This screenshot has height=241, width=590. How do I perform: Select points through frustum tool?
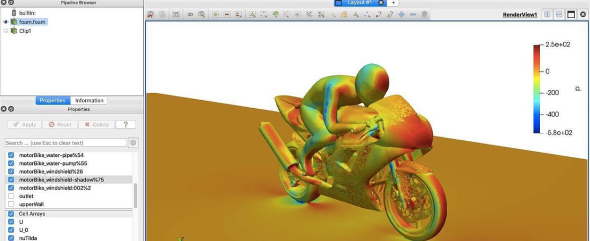287,14
